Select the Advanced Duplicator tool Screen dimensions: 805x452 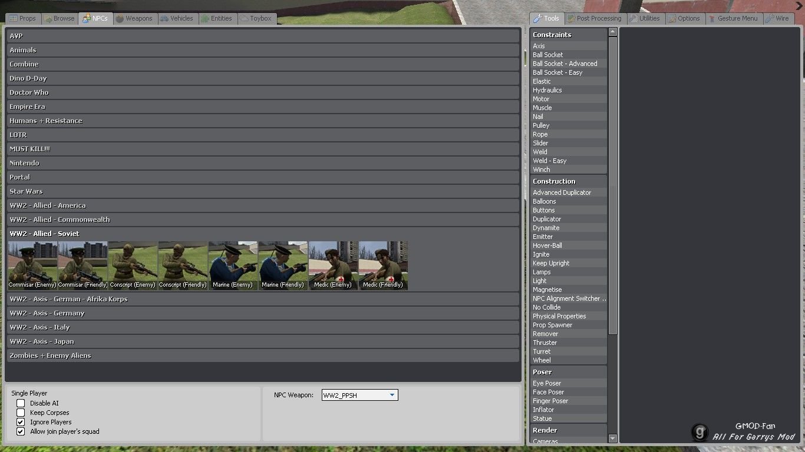(568, 192)
